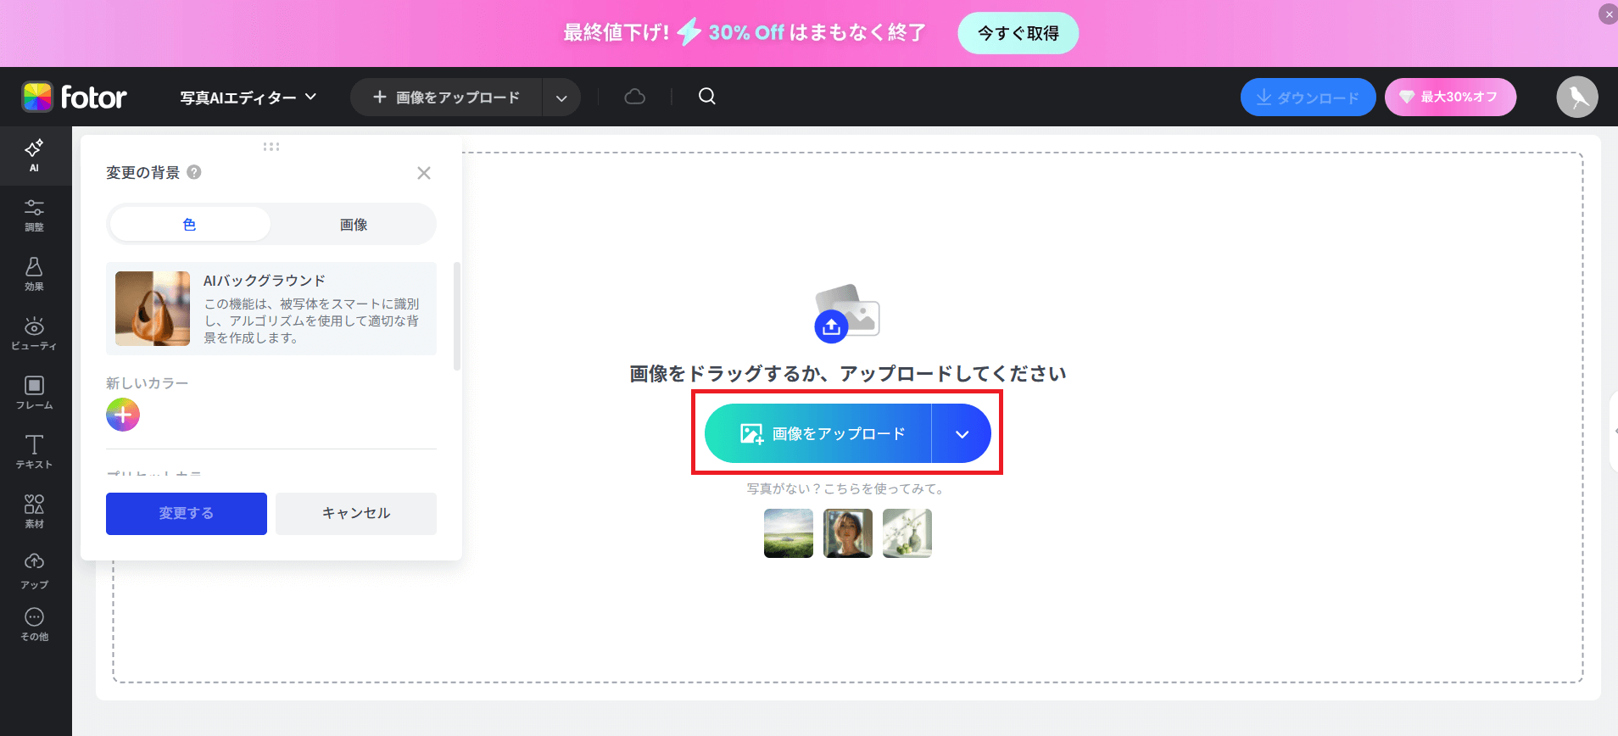Viewport: 1618px width, 736px height.
Task: Click the handbag thumbnail image
Action: click(x=153, y=309)
